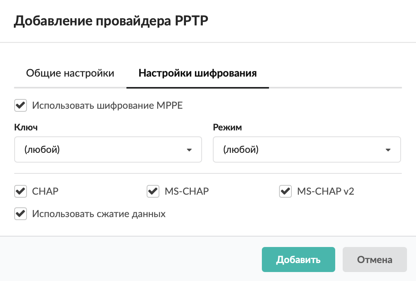416x281 pixels.
Task: Click the Использовать сжатие данных label text
Action: (x=99, y=214)
